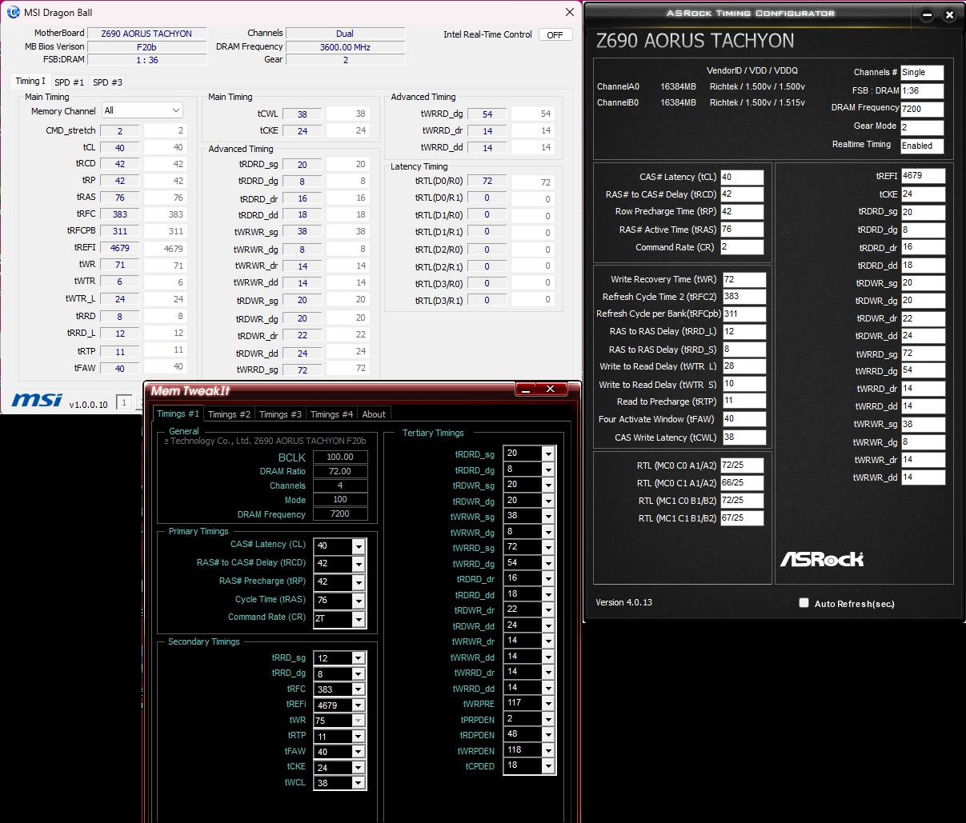Open the tWRPDEN dropdown in Tertiary Timings
This screenshot has width=966, height=823.
pos(548,751)
